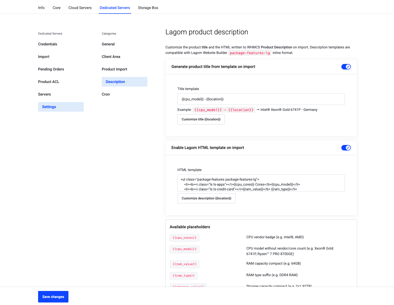Click the Available placeholders heading
Screen dimensions: 394x305
[x=190, y=227]
